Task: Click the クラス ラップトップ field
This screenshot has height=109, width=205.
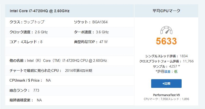Action: (27, 22)
